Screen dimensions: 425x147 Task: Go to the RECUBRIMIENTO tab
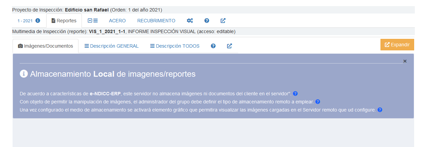pos(156,21)
